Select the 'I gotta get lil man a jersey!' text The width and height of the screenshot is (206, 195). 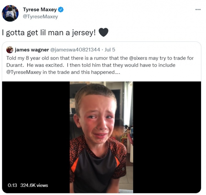tap(49, 33)
